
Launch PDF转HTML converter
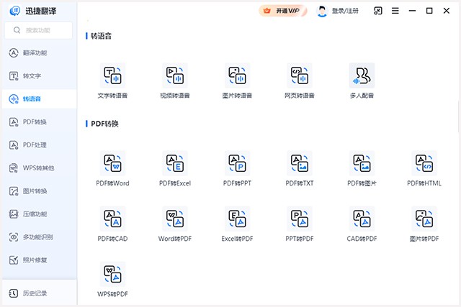(x=424, y=168)
